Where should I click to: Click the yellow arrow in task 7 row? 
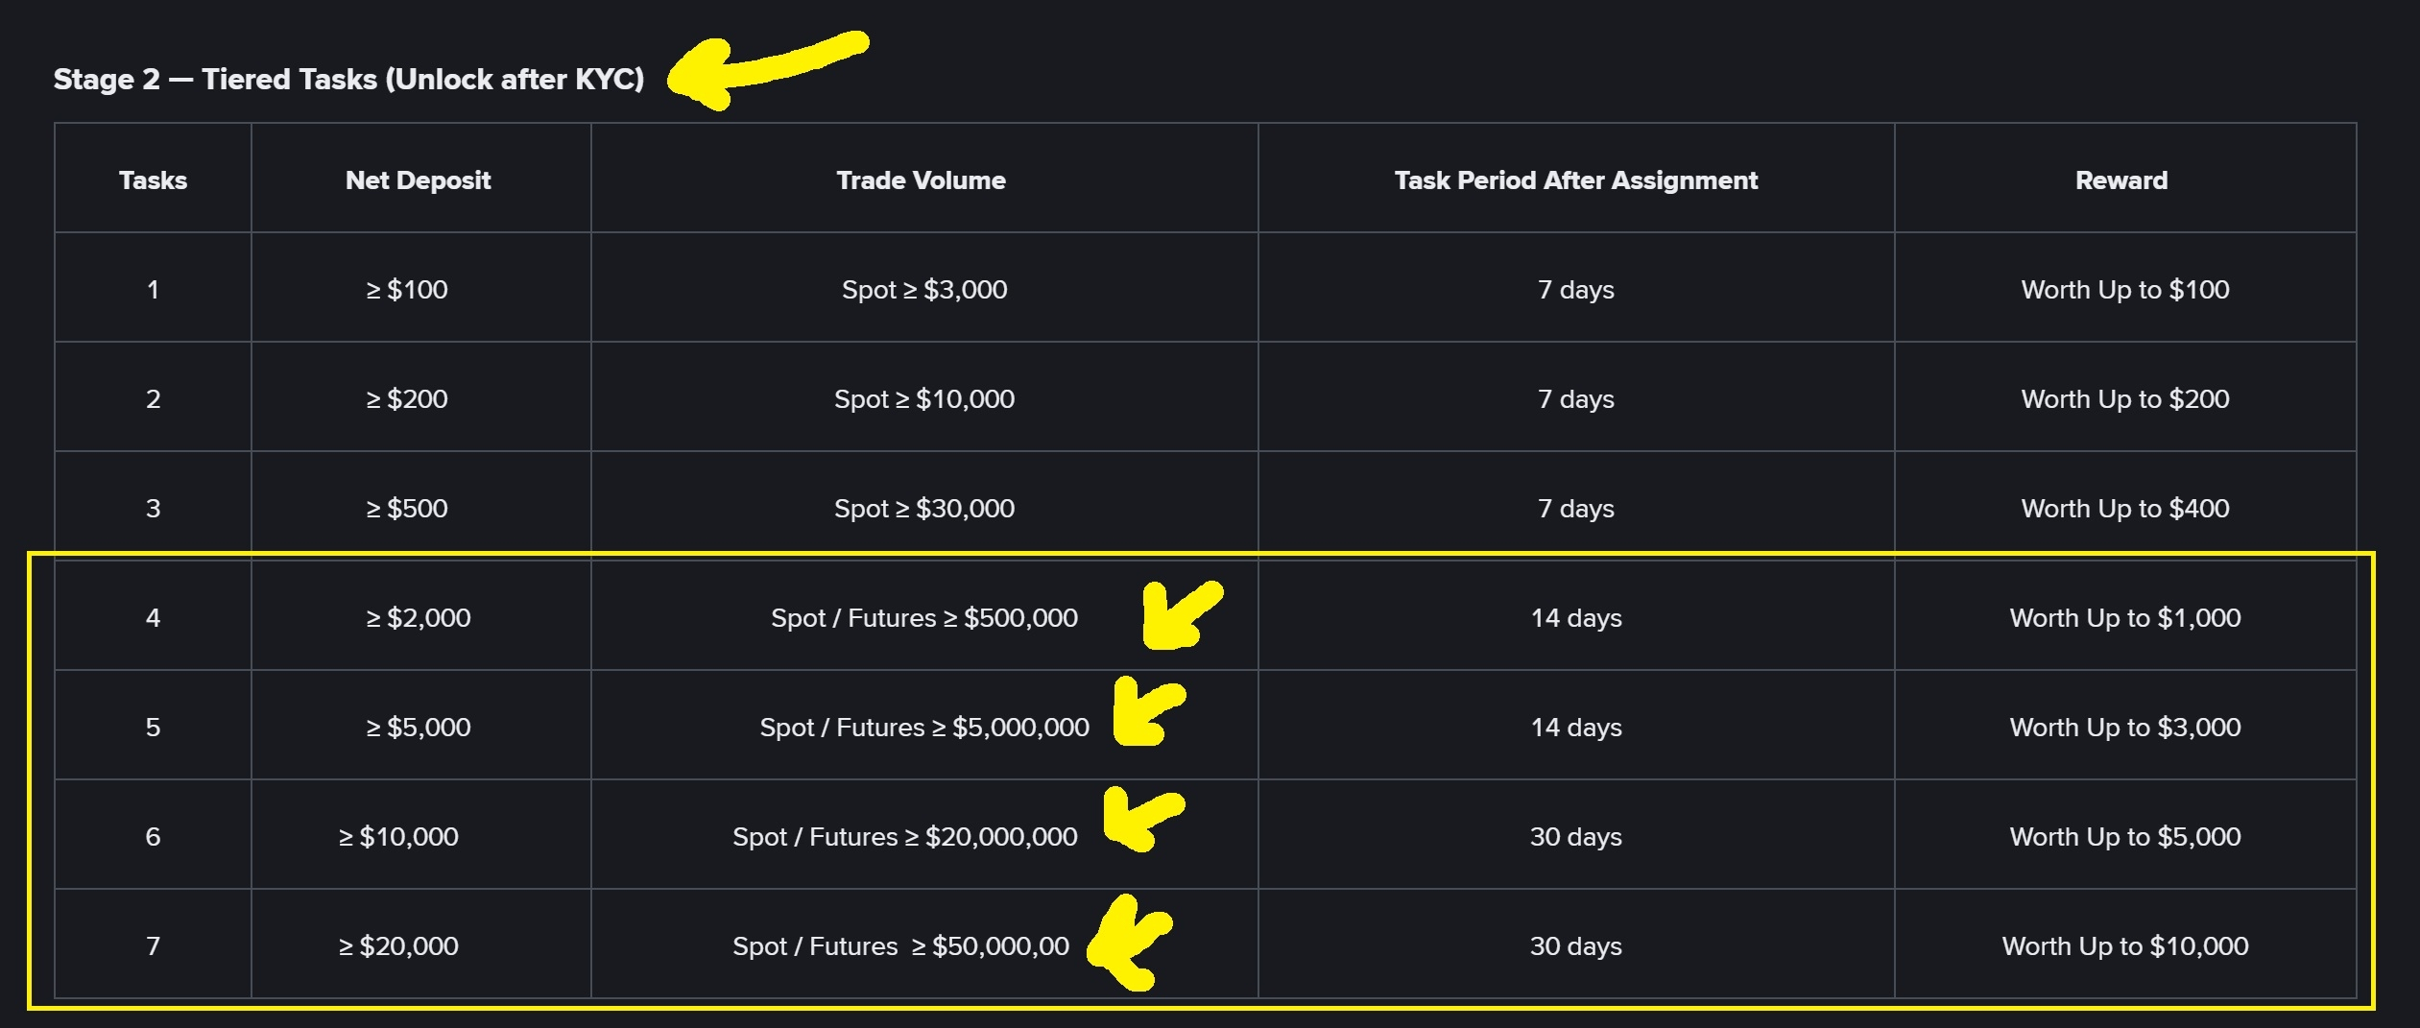pyautogui.click(x=1130, y=943)
